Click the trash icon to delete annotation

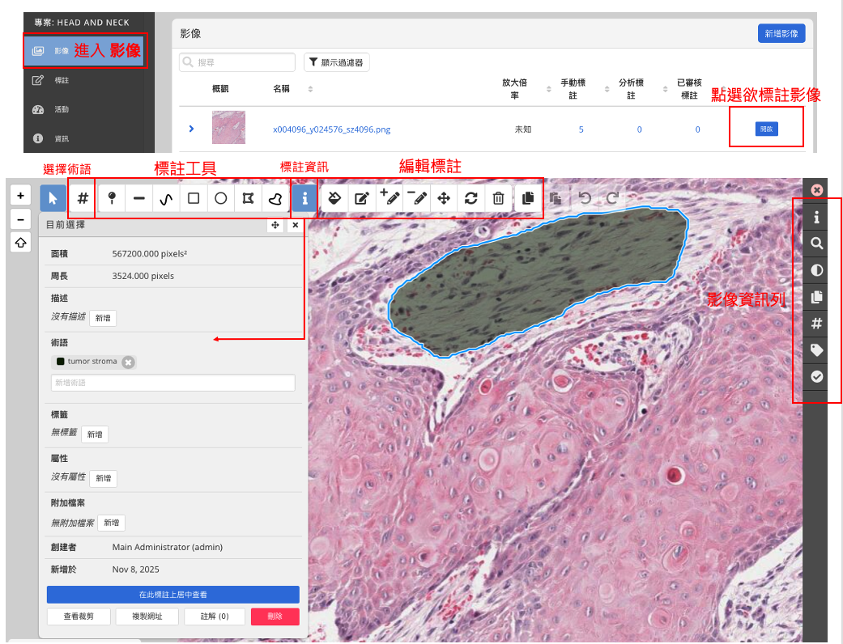click(x=499, y=198)
